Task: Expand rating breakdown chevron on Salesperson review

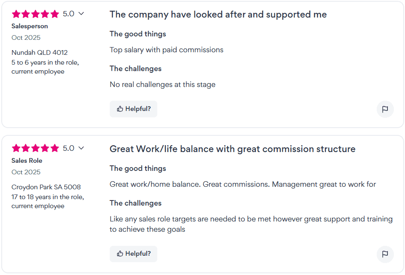Action: point(81,14)
